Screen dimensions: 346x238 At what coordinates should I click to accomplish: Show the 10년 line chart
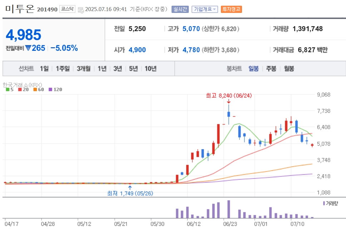coord(150,69)
